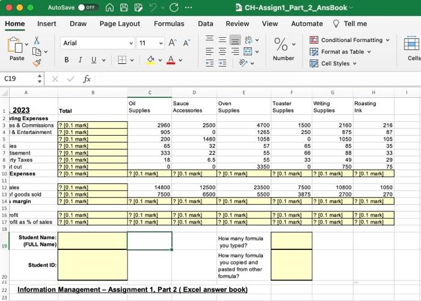Screen dimensions: 421x301
Task: Toggle Italic formatting
Action: (x=80, y=60)
